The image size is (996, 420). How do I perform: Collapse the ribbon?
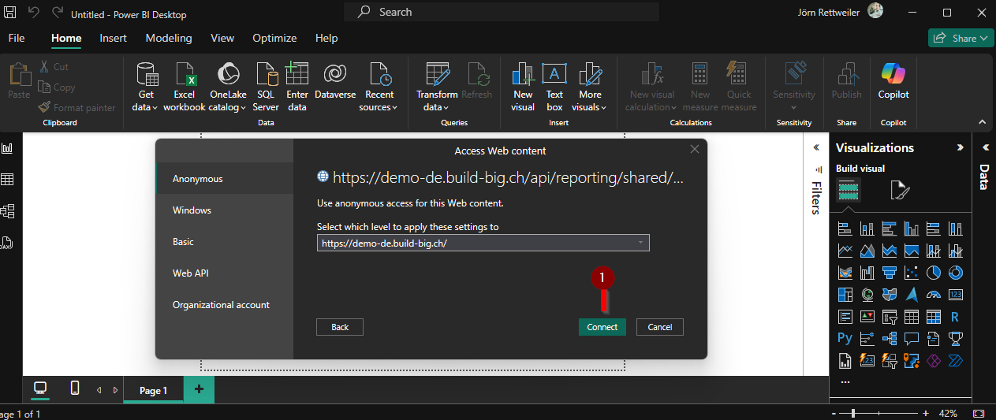click(982, 122)
